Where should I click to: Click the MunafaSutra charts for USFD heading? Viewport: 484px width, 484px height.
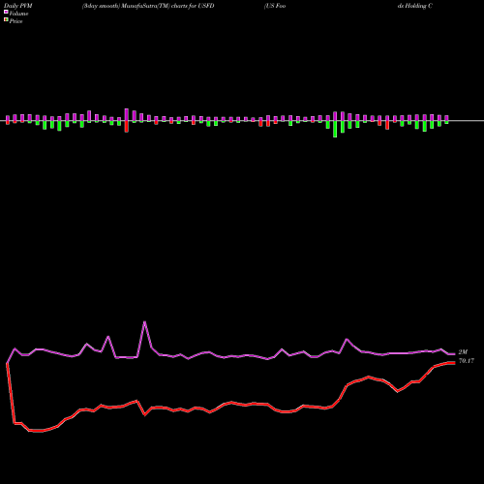tap(148, 6)
